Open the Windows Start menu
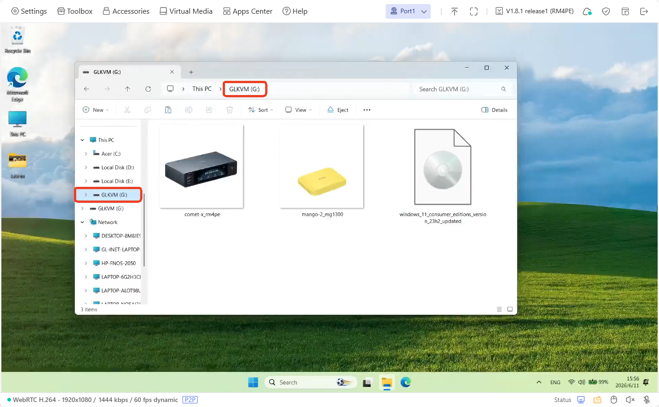The height and width of the screenshot is (407, 659). pyautogui.click(x=253, y=382)
